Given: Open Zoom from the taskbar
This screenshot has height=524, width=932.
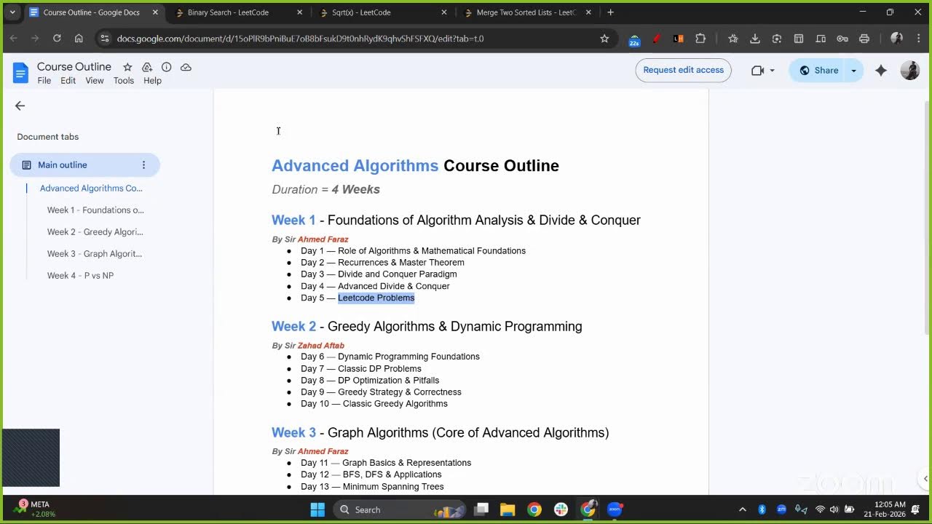Looking at the screenshot, I should click(615, 509).
